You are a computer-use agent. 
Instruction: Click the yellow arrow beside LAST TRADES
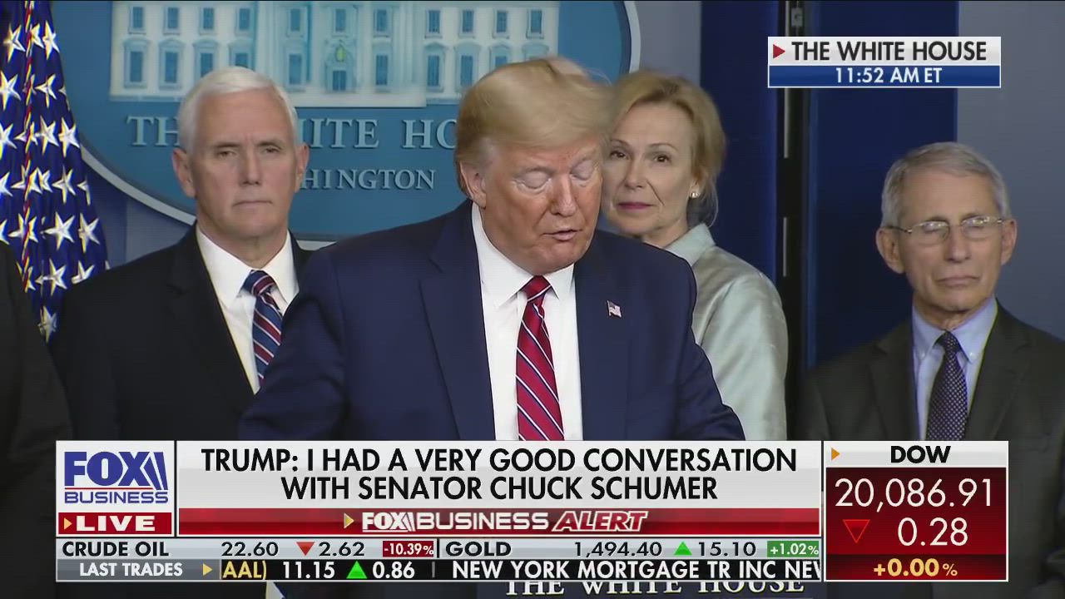(208, 570)
